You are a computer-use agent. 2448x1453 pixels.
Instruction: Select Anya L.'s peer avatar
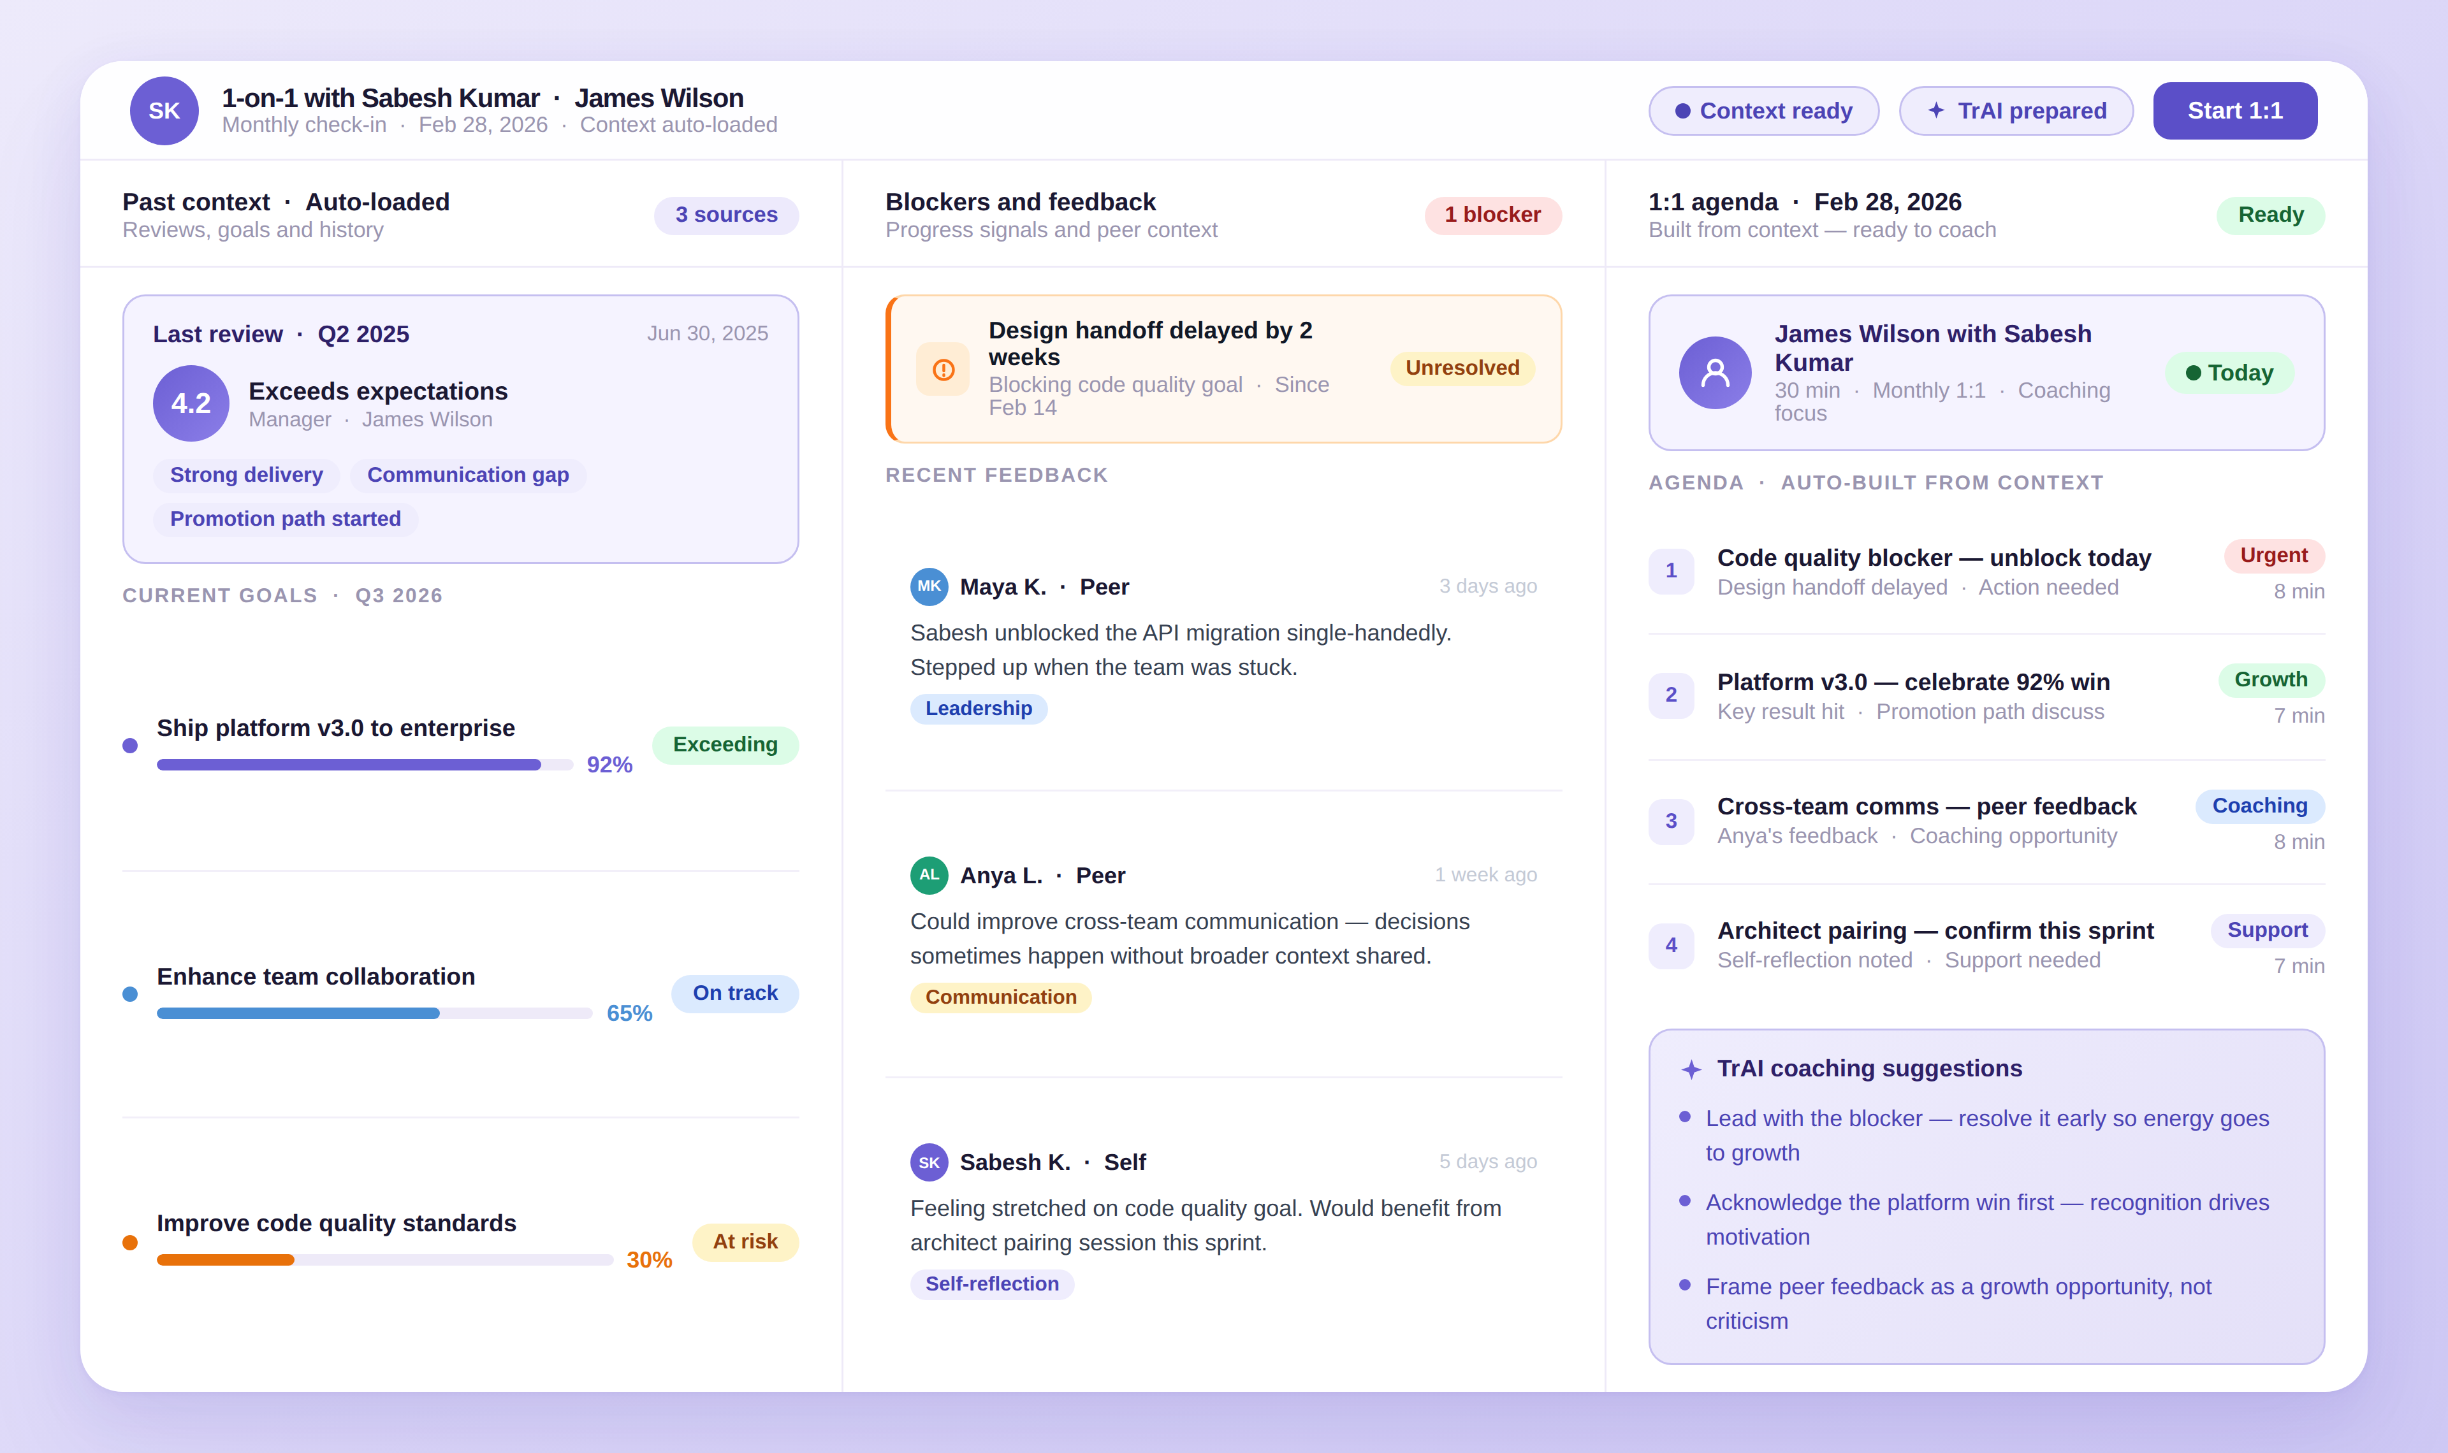928,876
